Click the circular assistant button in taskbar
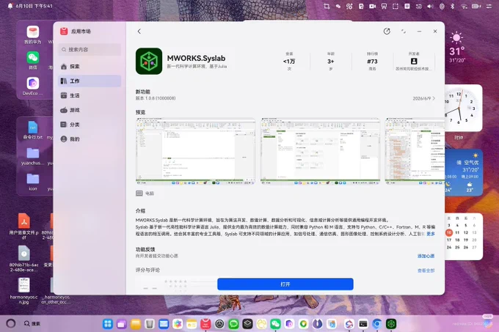The width and height of the screenshot is (499, 332). coord(11,323)
